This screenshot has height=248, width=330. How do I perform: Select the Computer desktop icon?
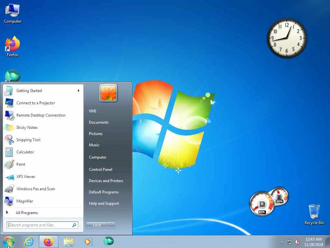tap(13, 14)
